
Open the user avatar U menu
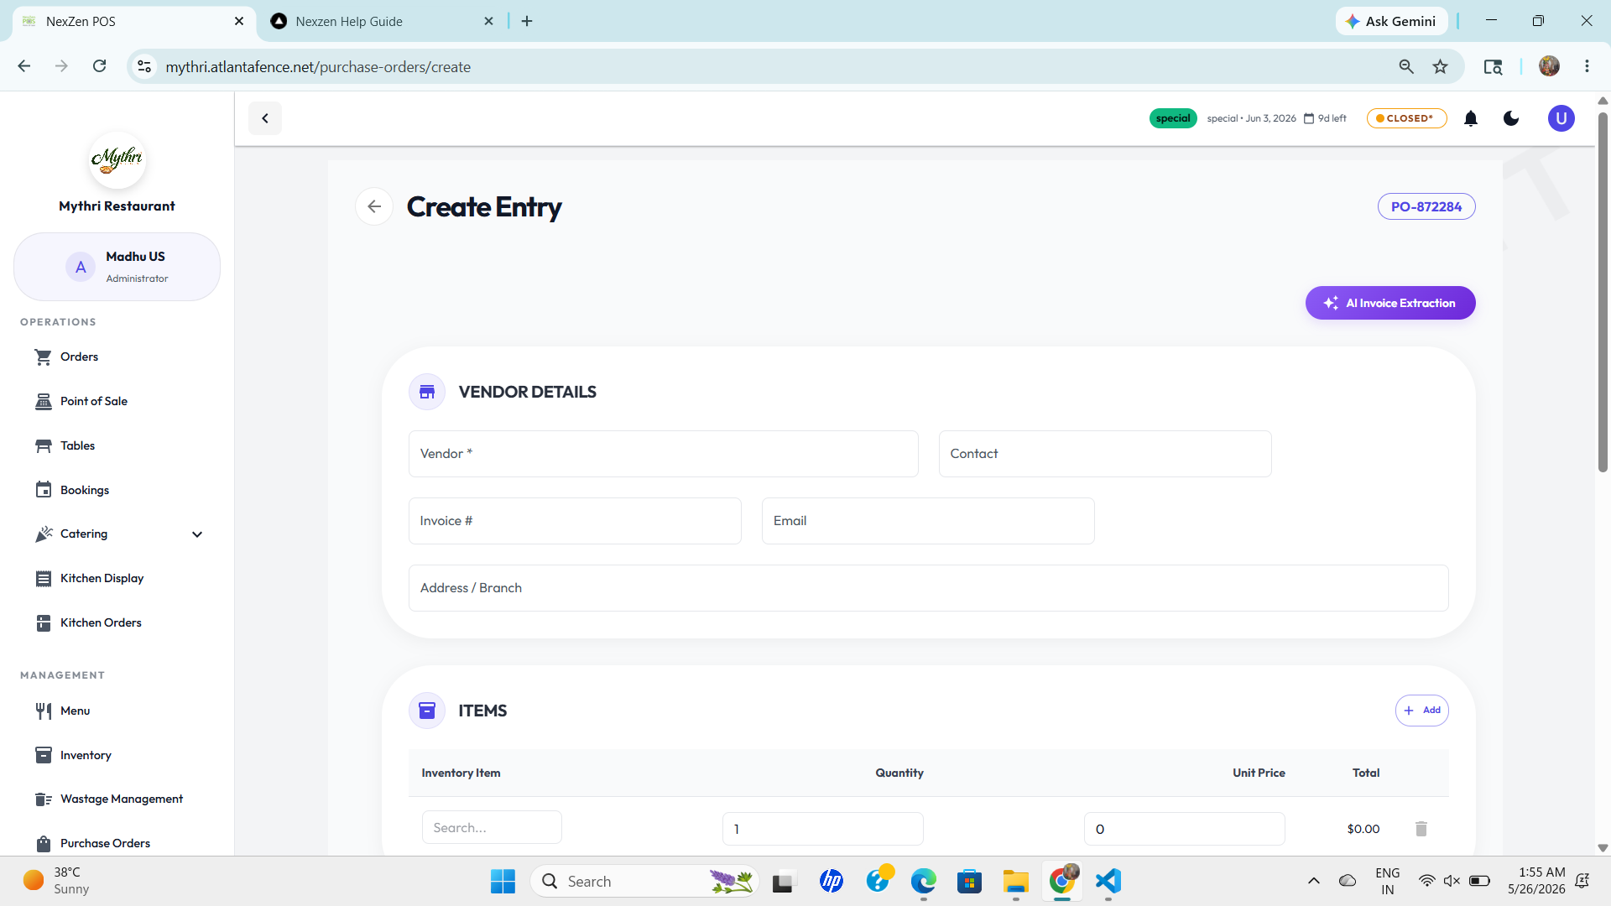coord(1561,118)
